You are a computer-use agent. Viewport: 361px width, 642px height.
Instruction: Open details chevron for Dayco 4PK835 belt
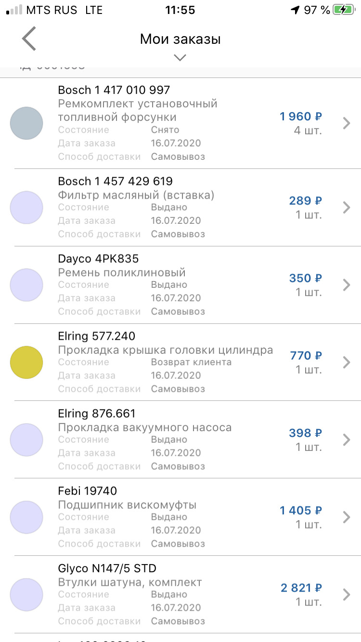(346, 285)
